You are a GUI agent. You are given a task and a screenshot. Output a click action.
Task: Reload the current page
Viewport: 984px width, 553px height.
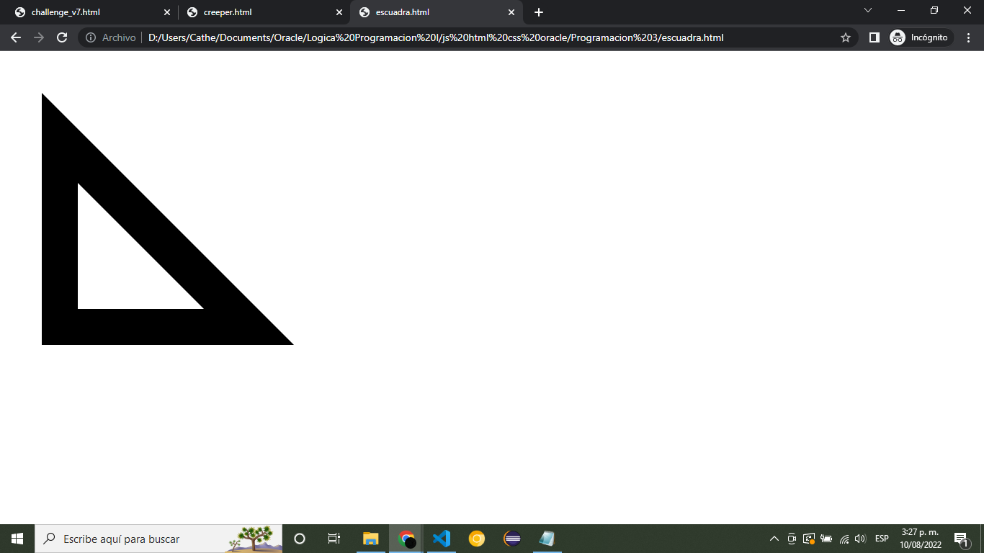pos(62,37)
